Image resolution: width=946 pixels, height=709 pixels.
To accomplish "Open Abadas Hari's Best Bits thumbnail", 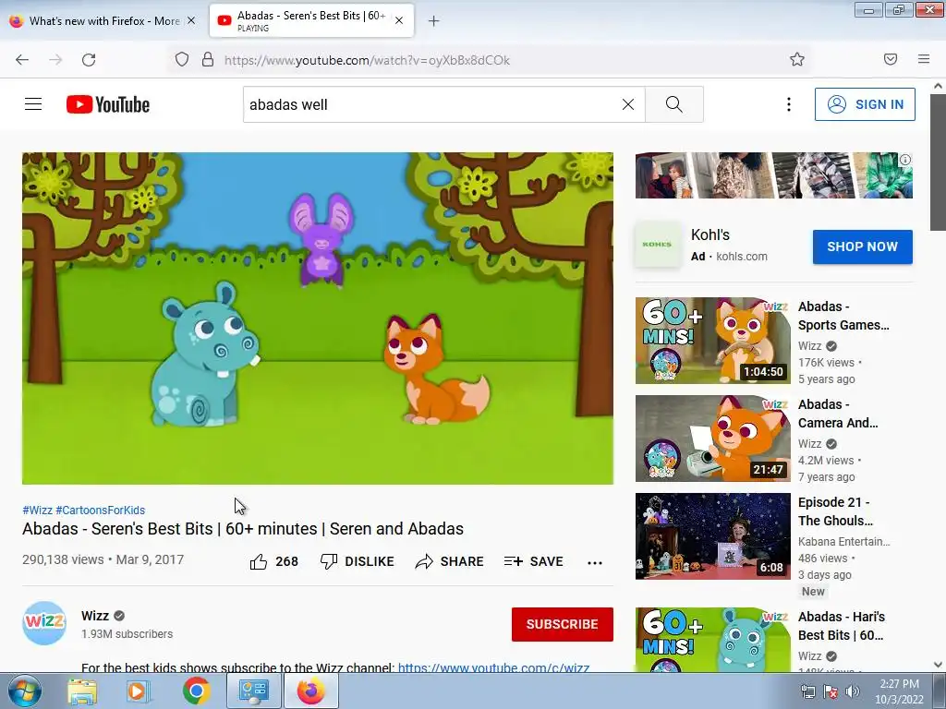I will [712, 640].
